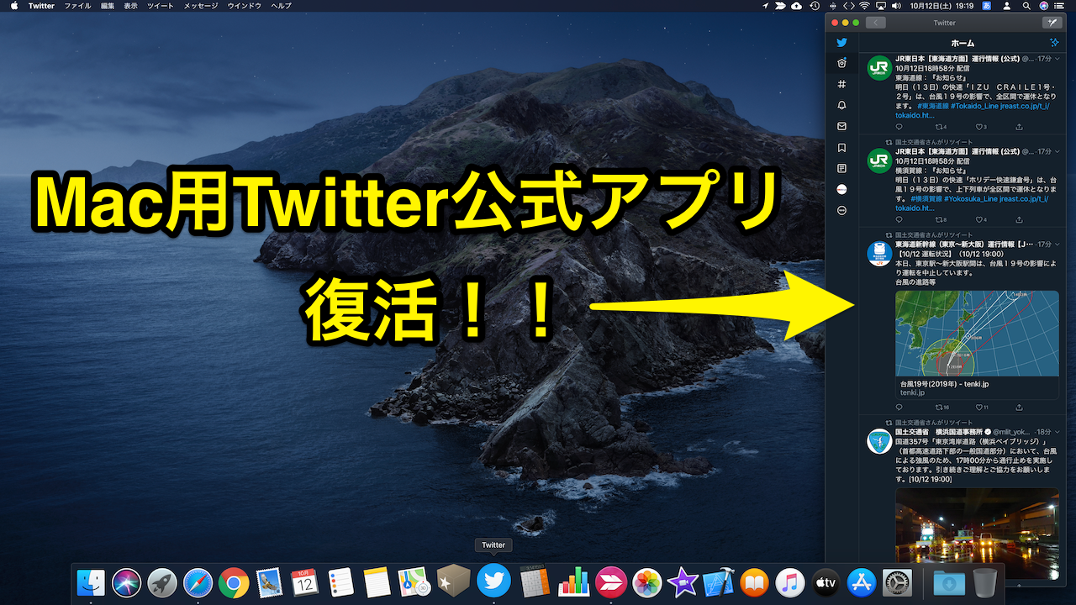View the typhoon path map image
This screenshot has width=1076, height=605.
click(977, 334)
